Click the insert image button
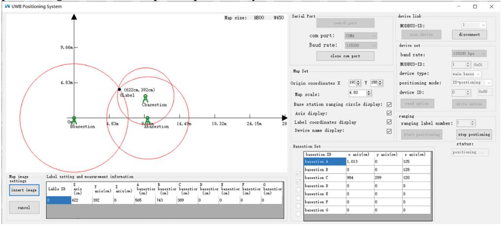The width and height of the screenshot is (501, 231). 23,191
